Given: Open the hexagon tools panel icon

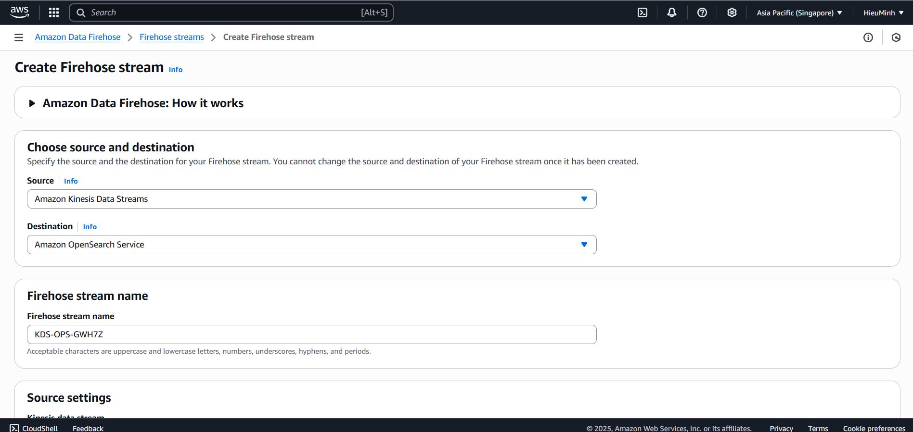Looking at the screenshot, I should coord(896,37).
